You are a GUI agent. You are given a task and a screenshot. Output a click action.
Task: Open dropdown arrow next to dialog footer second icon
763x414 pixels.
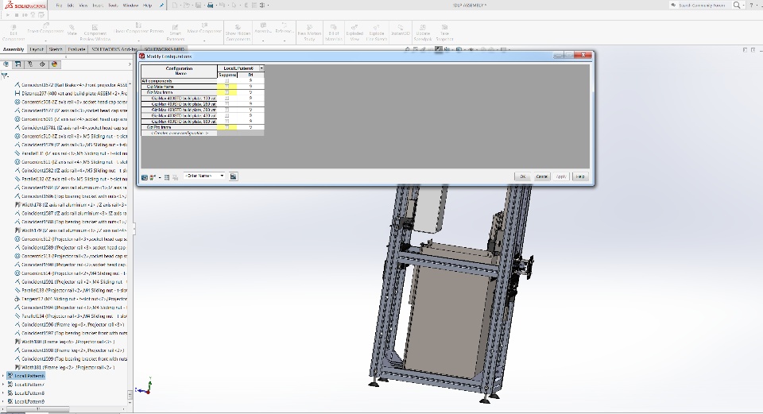click(160, 177)
